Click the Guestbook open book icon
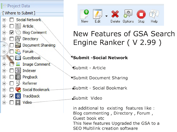The image size is (177, 132). 18,58
